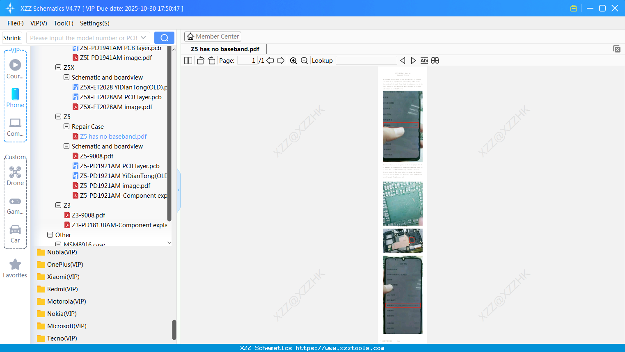
Task: Click the XZZ Schematics app logo
Action: 10,8
